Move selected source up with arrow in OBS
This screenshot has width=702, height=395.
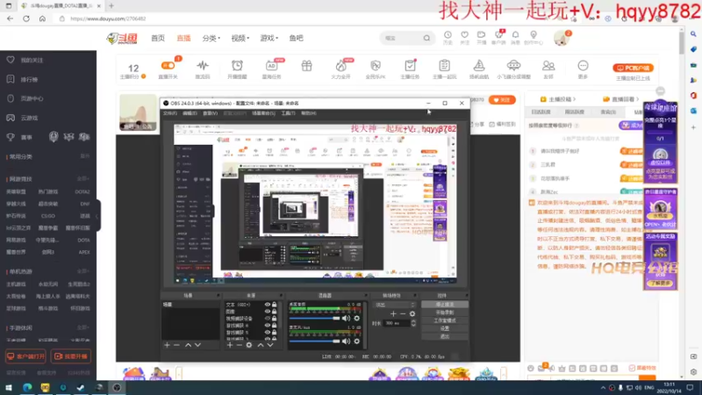[261, 345]
